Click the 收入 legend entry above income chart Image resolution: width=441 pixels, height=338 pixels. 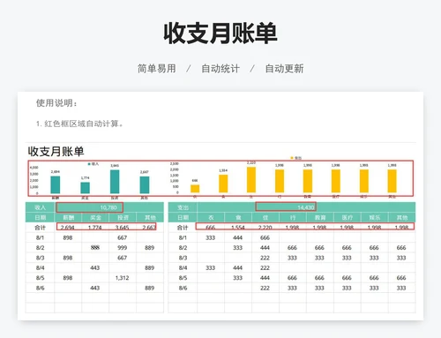pyautogui.click(x=93, y=164)
